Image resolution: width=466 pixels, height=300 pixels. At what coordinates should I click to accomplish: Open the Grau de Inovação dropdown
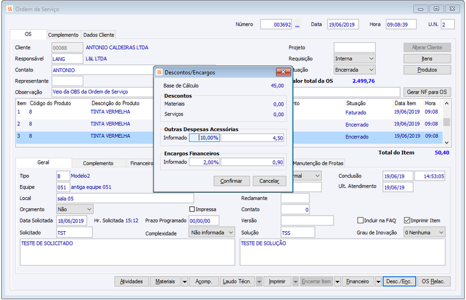[441, 232]
